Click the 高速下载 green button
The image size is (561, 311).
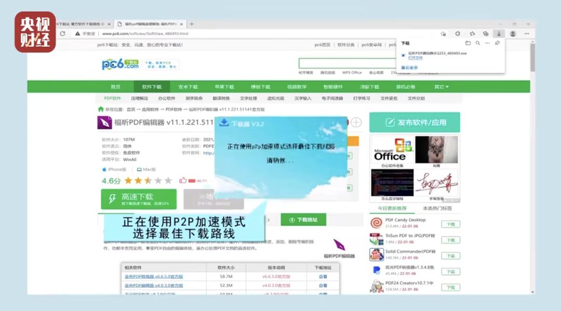pyautogui.click(x=139, y=199)
